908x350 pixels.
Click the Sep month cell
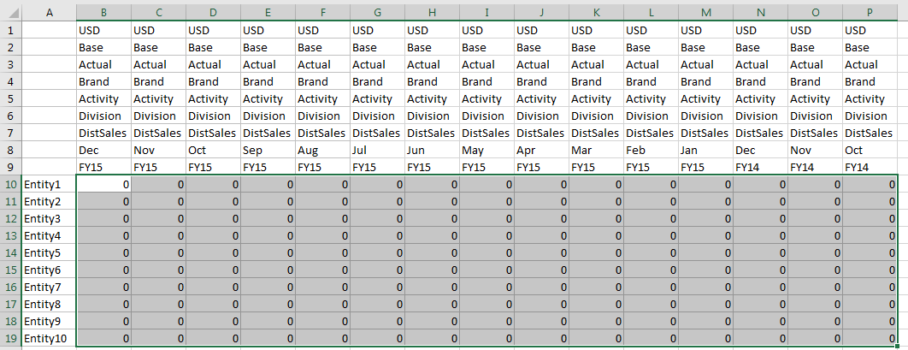pos(268,150)
